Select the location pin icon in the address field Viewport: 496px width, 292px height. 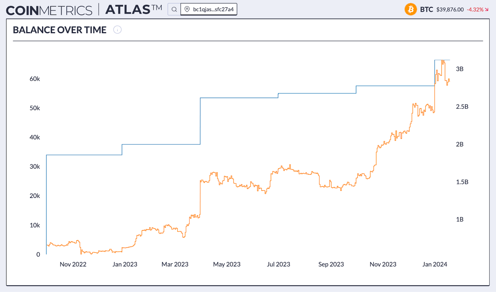pyautogui.click(x=186, y=9)
